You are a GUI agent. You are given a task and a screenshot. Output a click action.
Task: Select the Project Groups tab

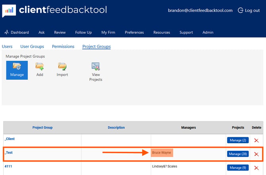(x=96, y=46)
